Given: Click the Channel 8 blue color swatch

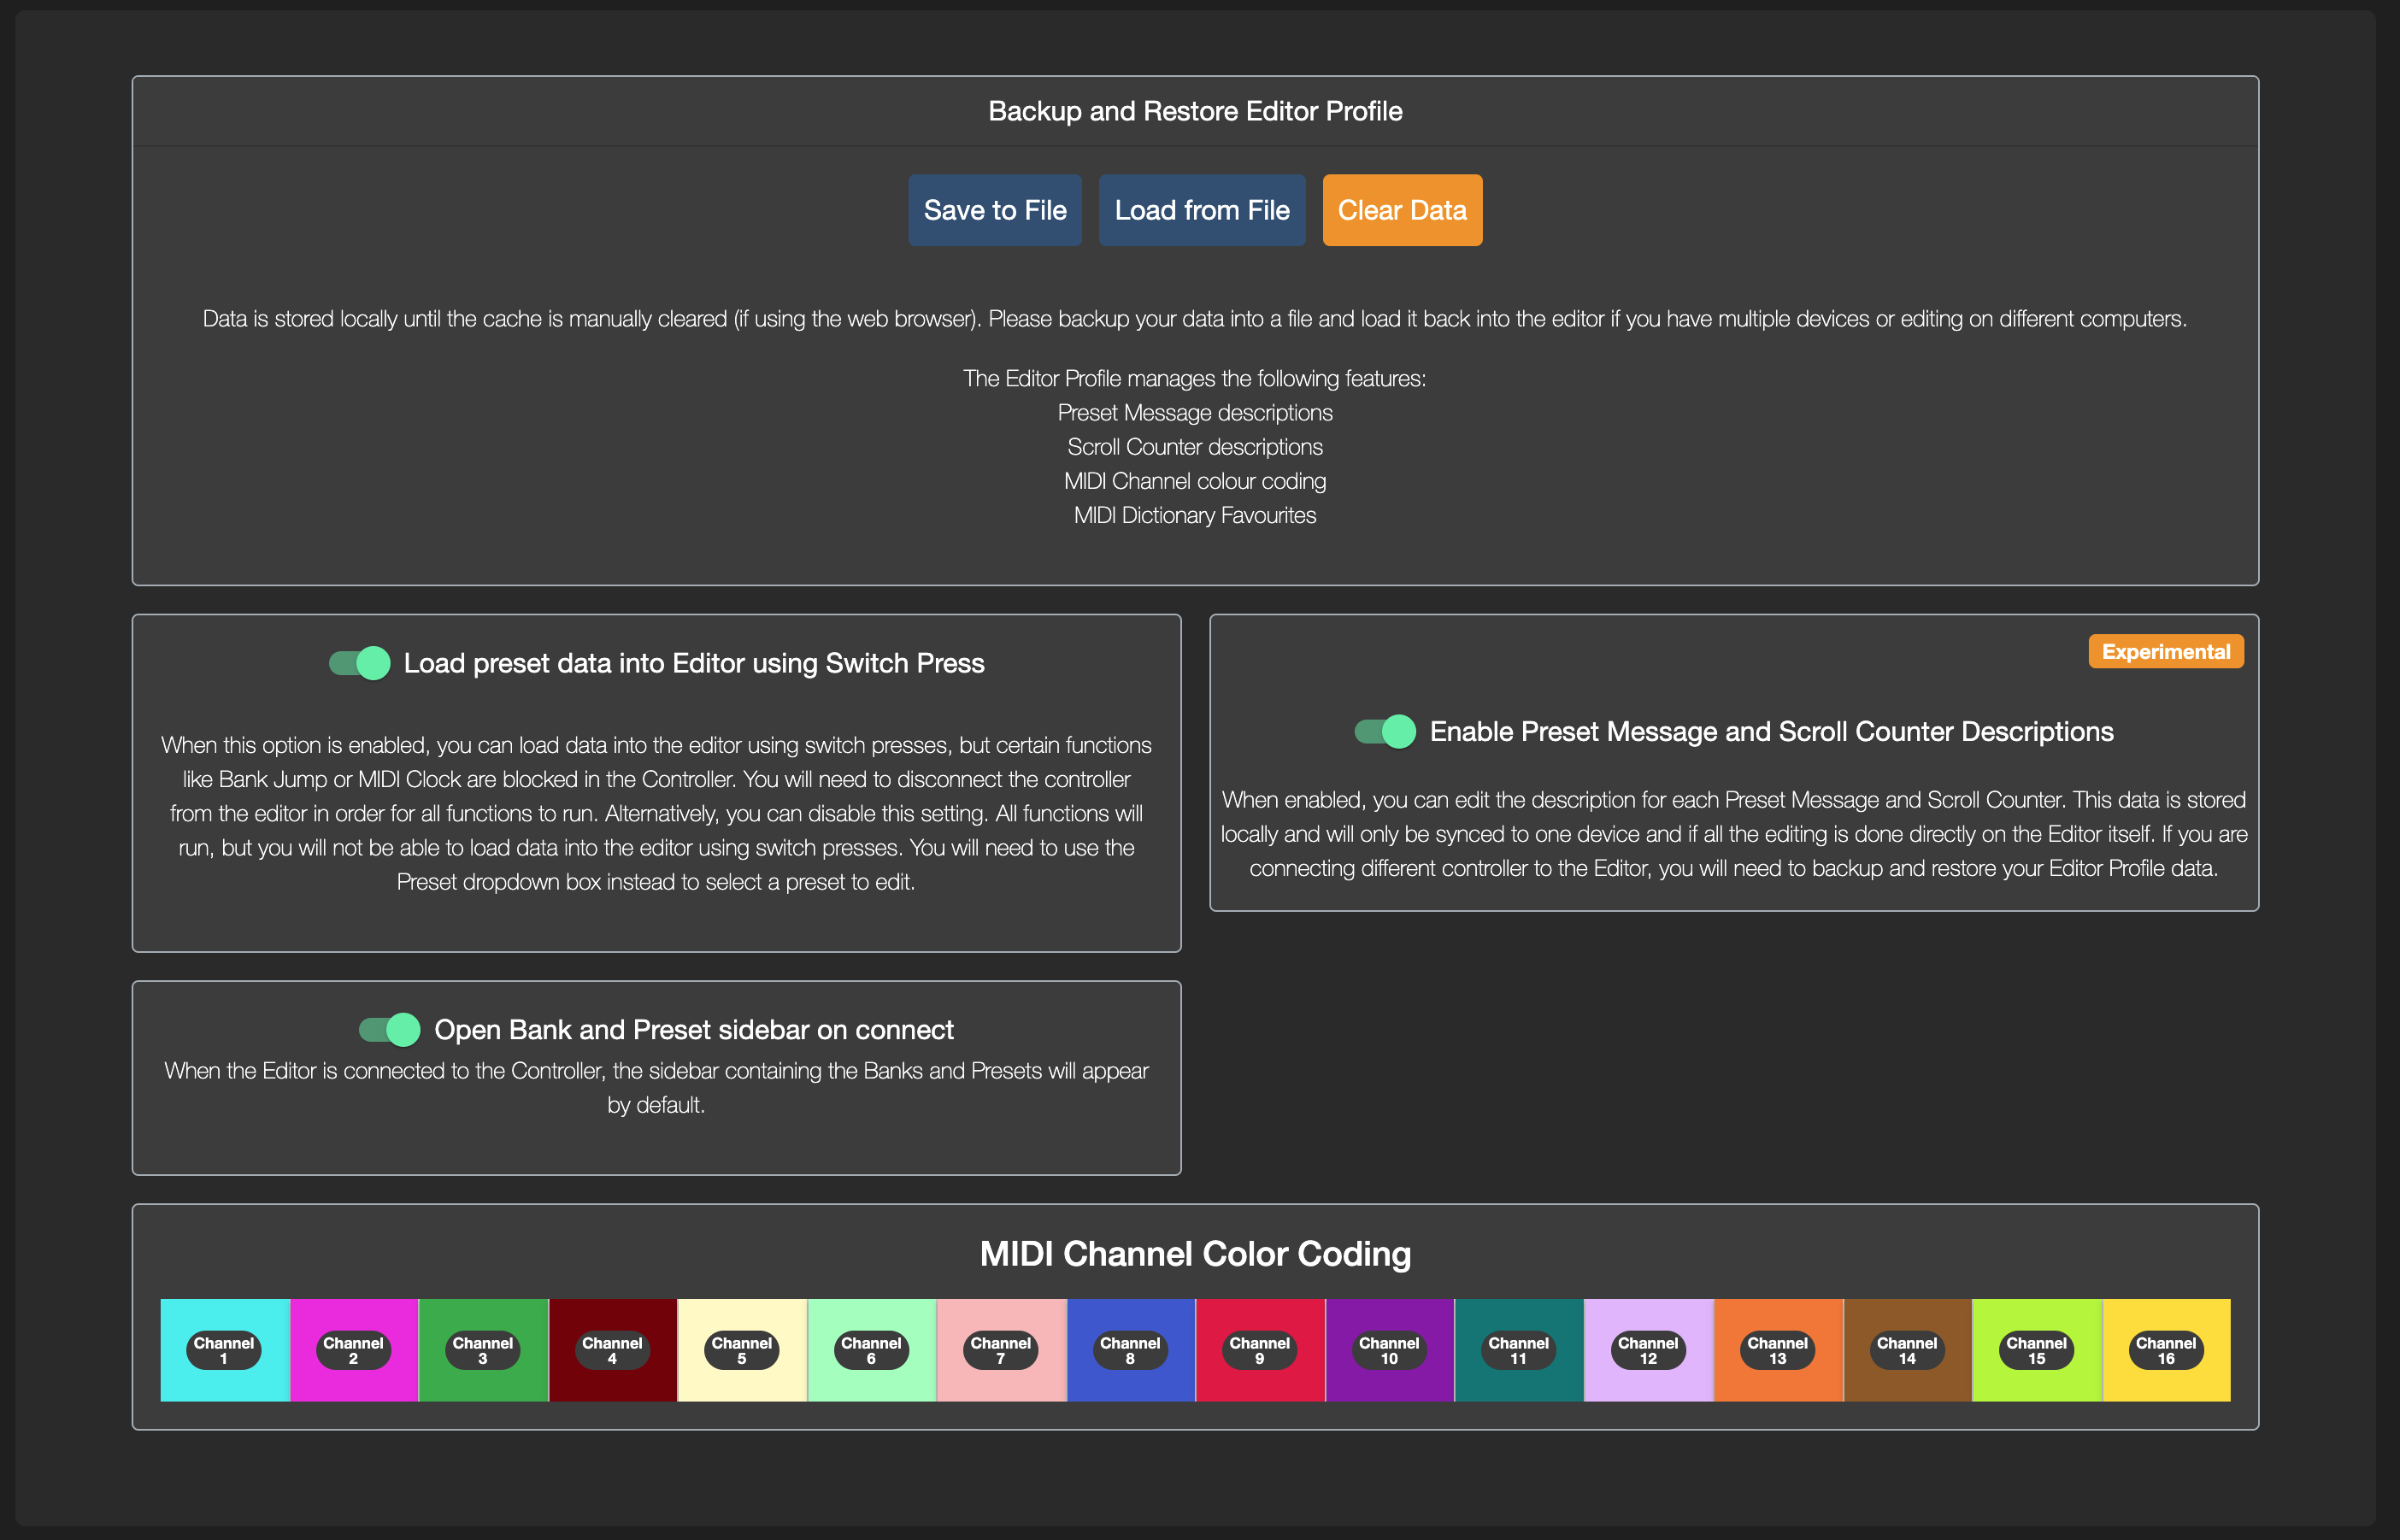Looking at the screenshot, I should click(1130, 1350).
